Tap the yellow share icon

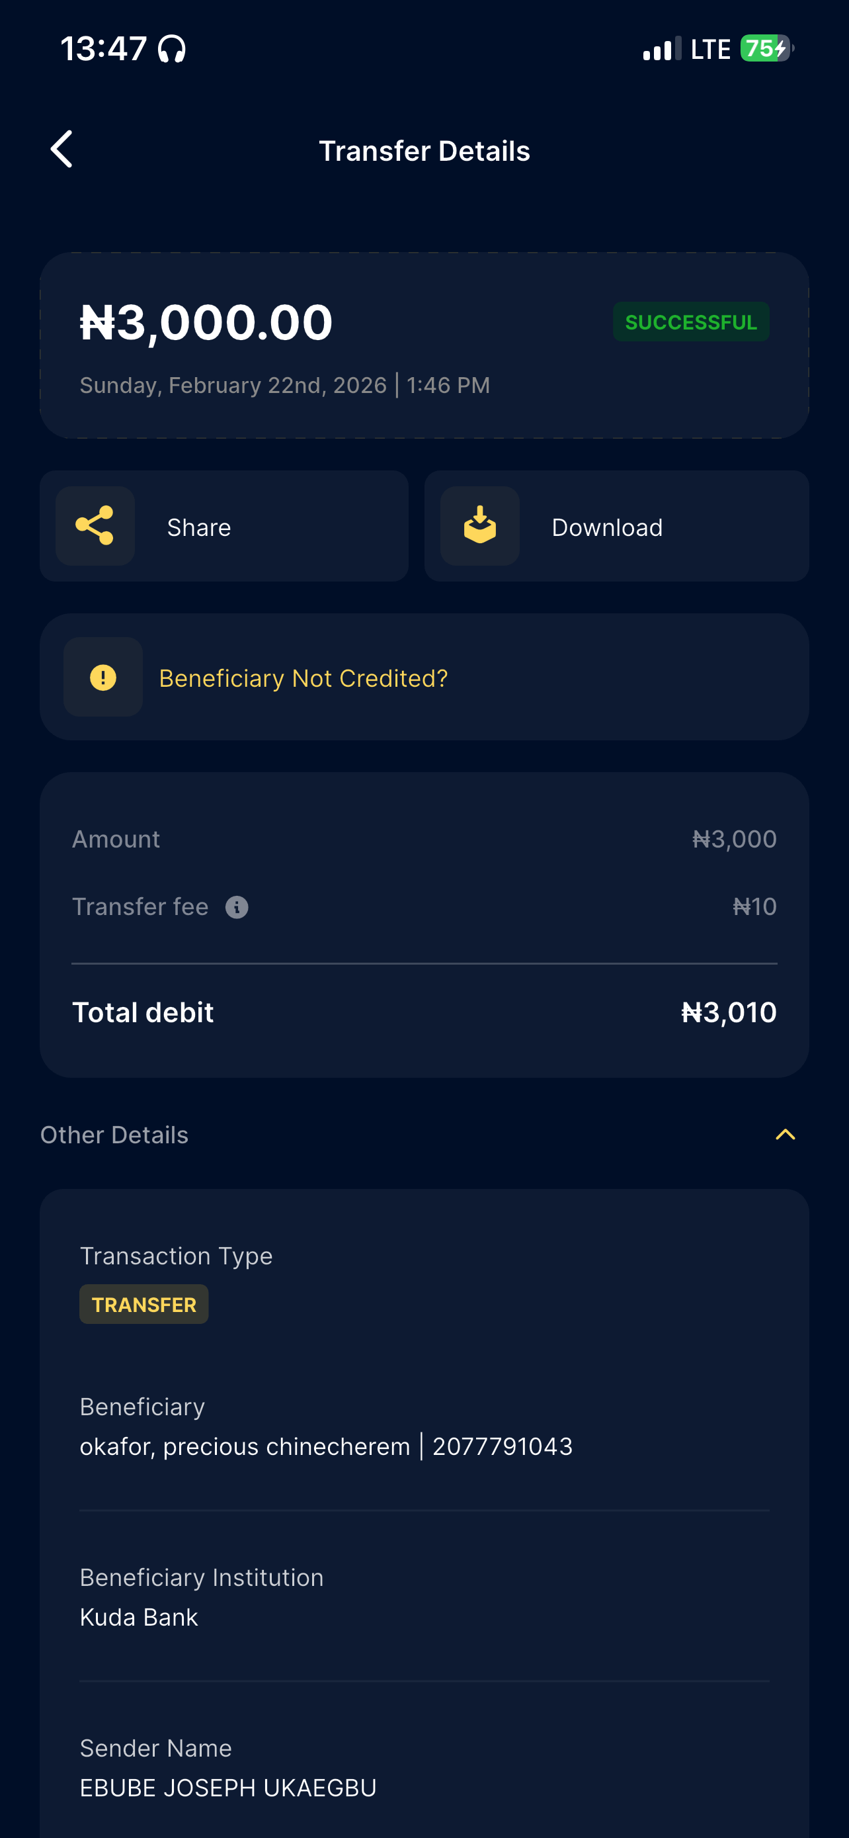point(95,526)
